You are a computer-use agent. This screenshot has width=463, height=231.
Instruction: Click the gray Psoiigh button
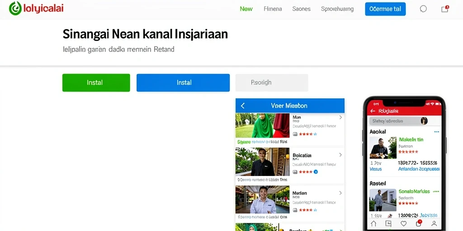272,83
